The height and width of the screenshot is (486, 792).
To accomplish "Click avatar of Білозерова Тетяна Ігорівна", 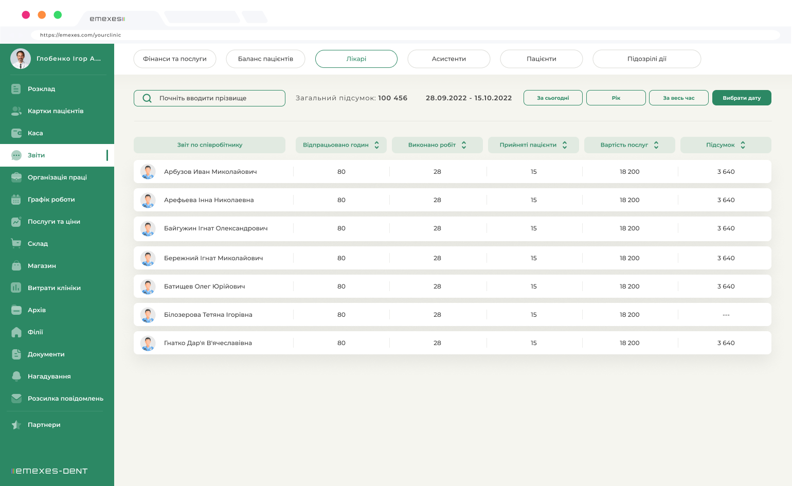I will 148,315.
